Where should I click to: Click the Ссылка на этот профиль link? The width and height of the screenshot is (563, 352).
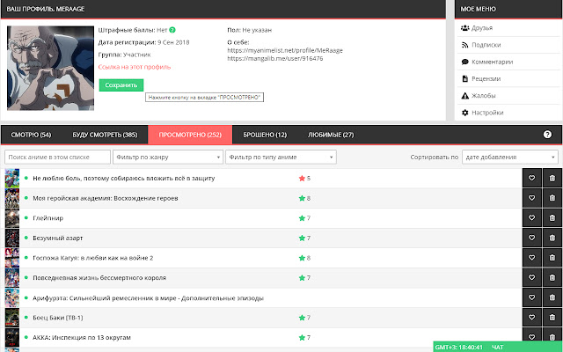[x=135, y=67]
